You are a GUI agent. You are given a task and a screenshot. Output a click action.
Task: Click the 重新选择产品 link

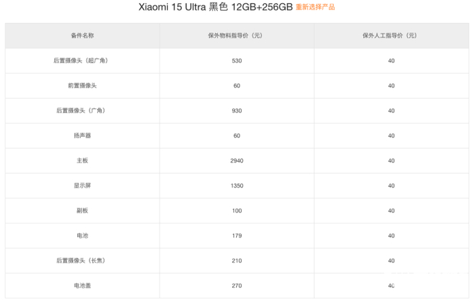(x=315, y=7)
